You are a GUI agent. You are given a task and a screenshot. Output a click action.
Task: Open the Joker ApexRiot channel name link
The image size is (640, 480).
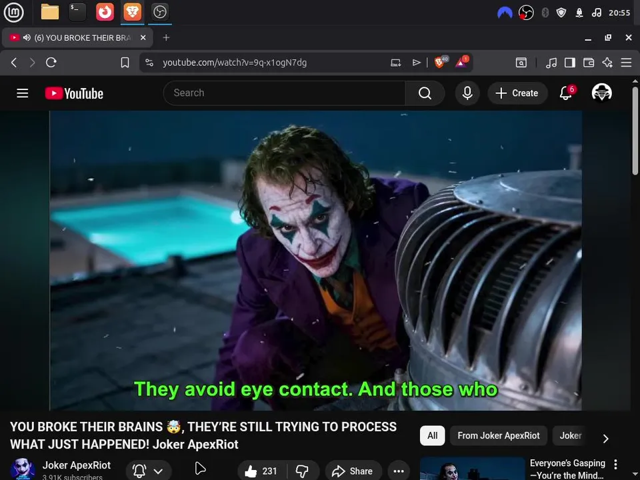[x=76, y=465]
